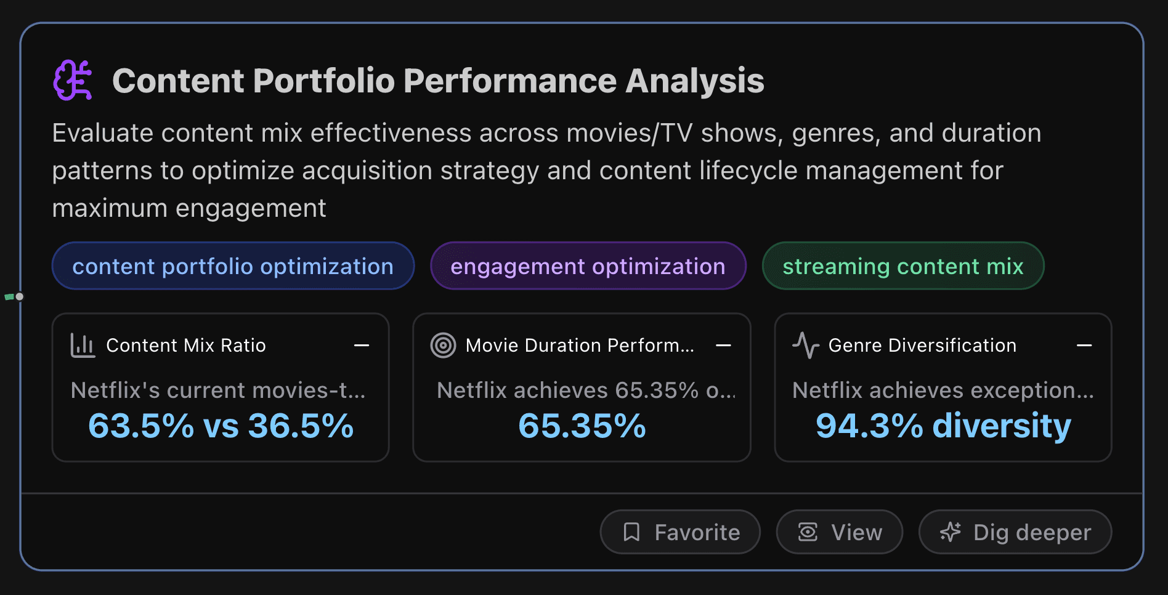Click the target icon on Movie Duration Performance

point(443,346)
